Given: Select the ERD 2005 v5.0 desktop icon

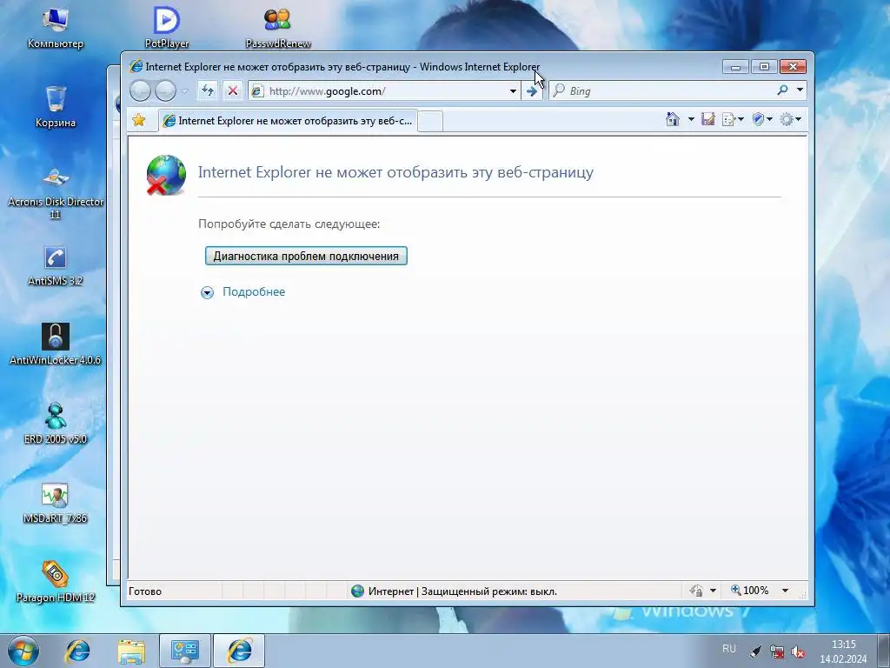Looking at the screenshot, I should (55, 424).
